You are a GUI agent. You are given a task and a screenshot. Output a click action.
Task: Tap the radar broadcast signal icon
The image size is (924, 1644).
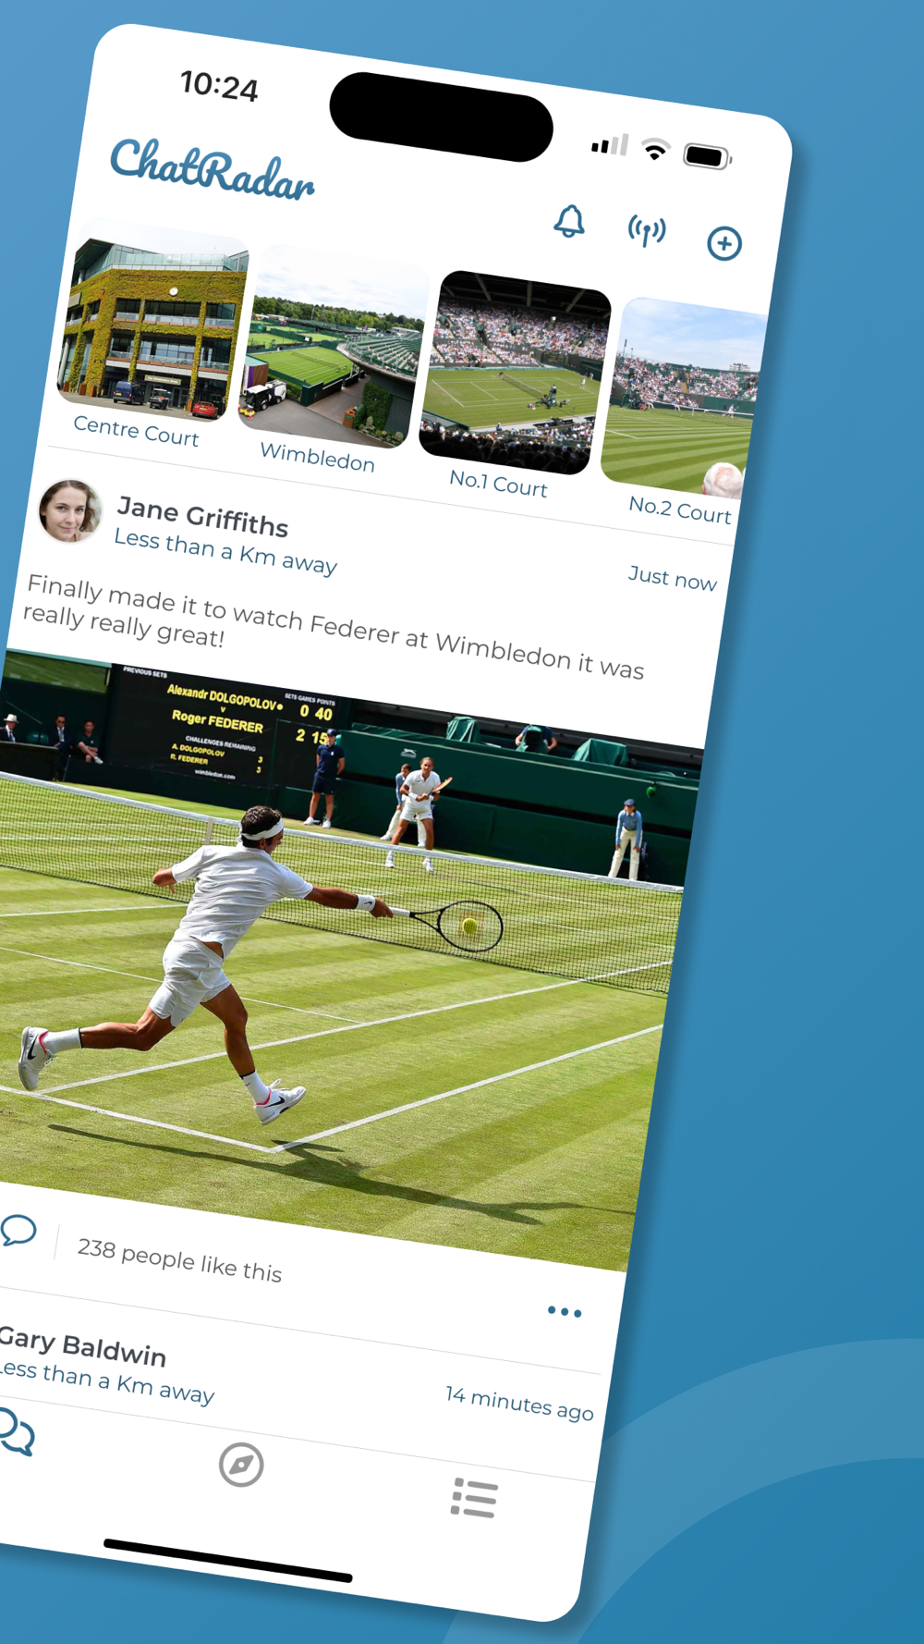pyautogui.click(x=647, y=231)
